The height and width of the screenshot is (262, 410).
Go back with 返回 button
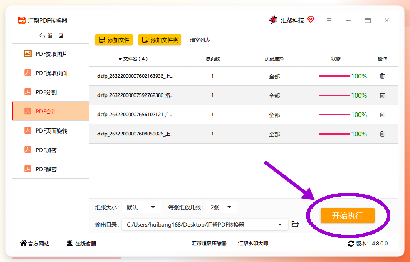click(51, 36)
